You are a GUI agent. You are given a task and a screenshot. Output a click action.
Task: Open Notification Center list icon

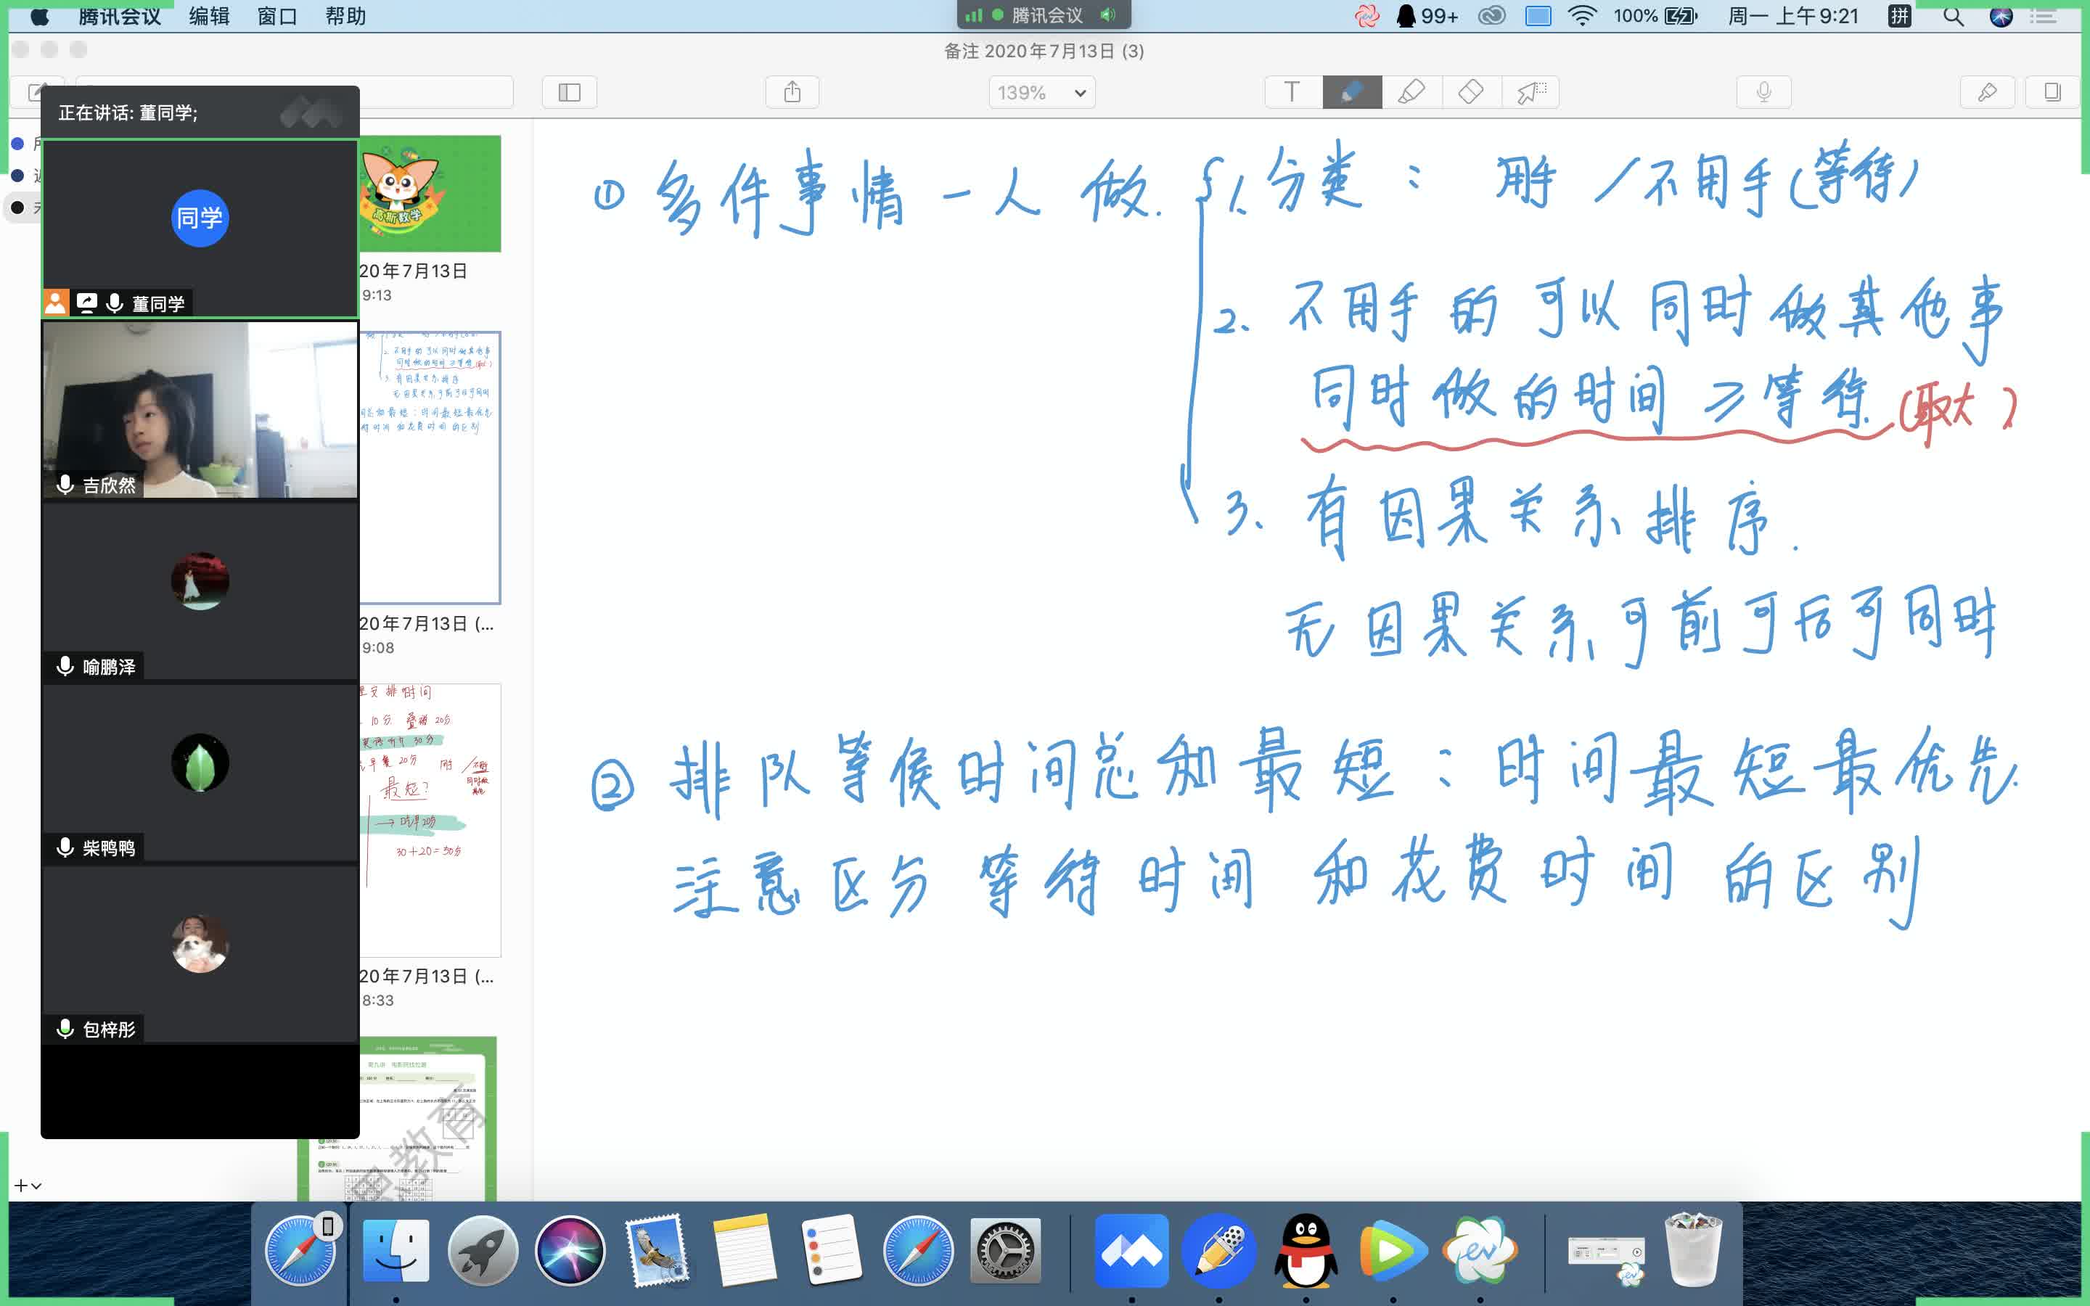[x=2044, y=15]
